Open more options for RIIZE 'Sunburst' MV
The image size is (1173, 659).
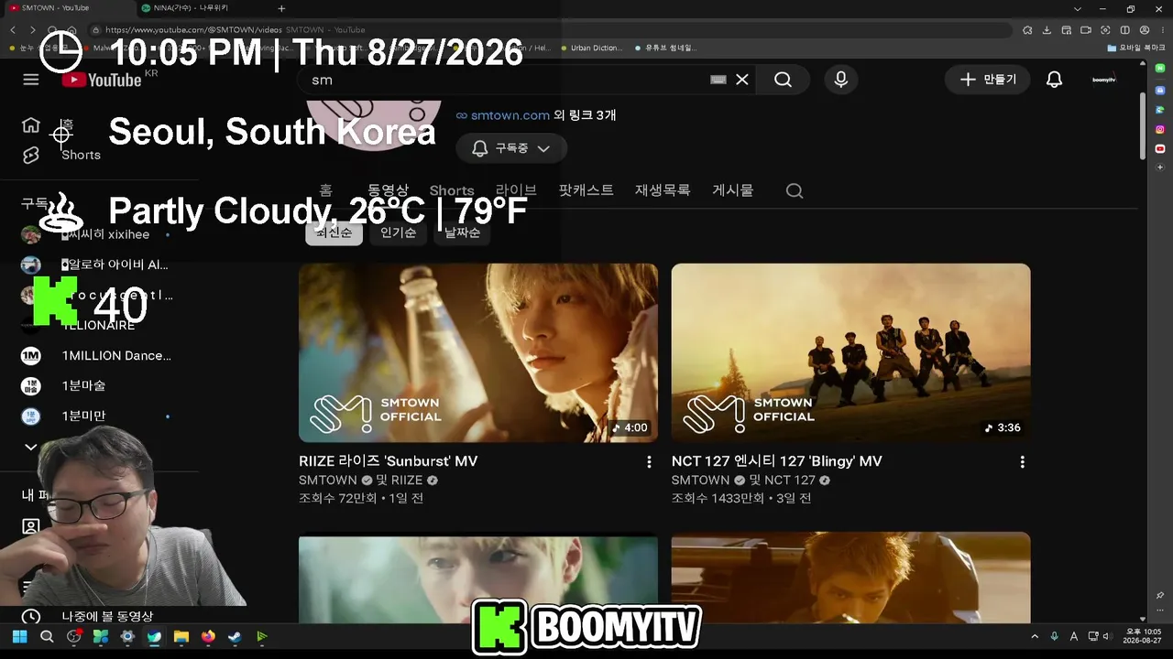[x=649, y=462]
